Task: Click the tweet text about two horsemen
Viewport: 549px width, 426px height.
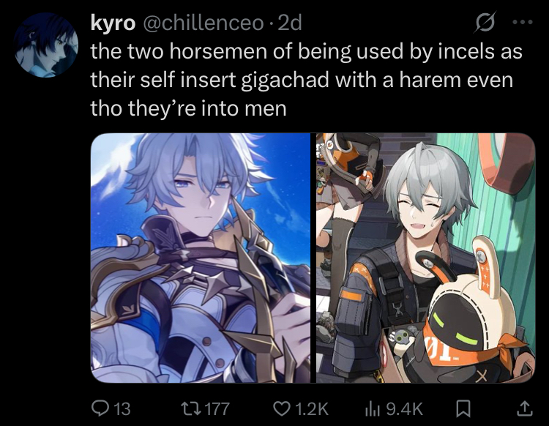Action: tap(307, 80)
